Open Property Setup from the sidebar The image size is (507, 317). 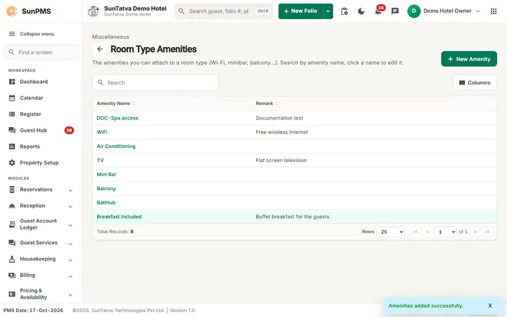pyautogui.click(x=39, y=163)
